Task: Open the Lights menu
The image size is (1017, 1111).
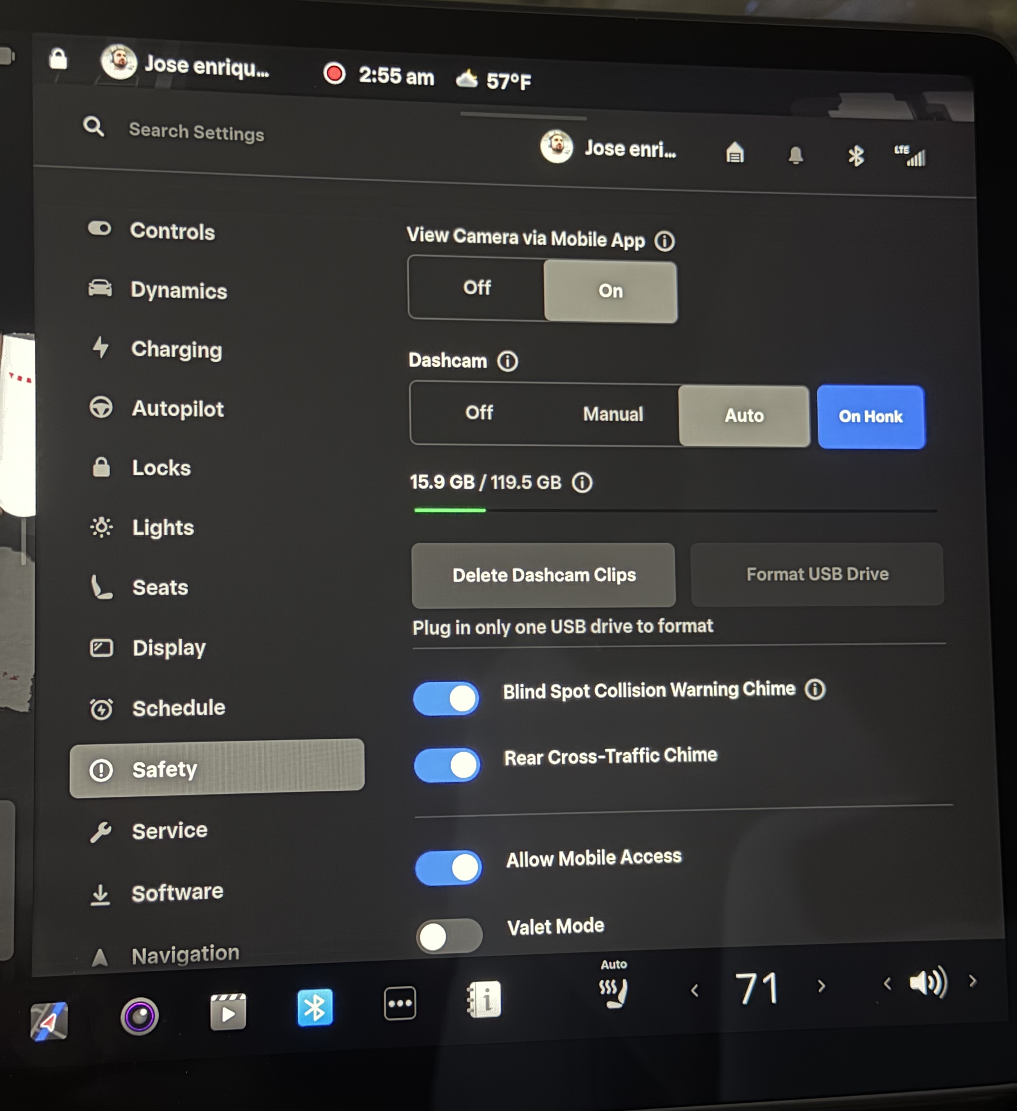Action: point(142,527)
